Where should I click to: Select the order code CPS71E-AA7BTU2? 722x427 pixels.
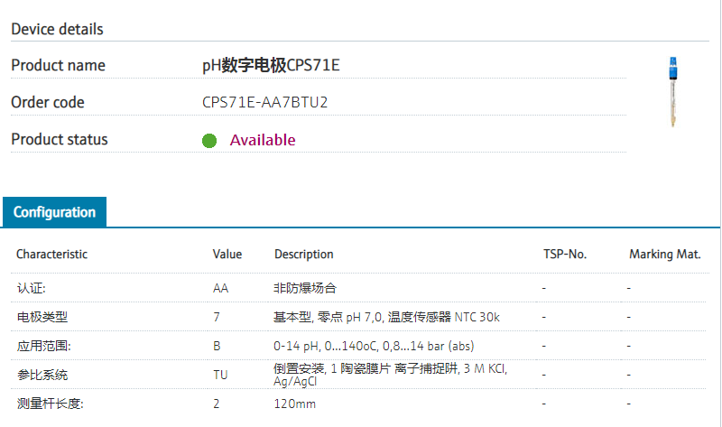(x=265, y=102)
